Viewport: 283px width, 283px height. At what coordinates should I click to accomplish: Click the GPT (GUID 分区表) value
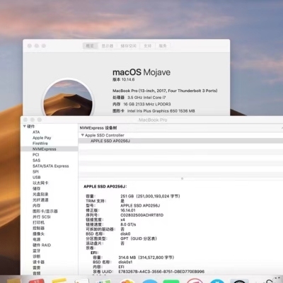point(139,238)
